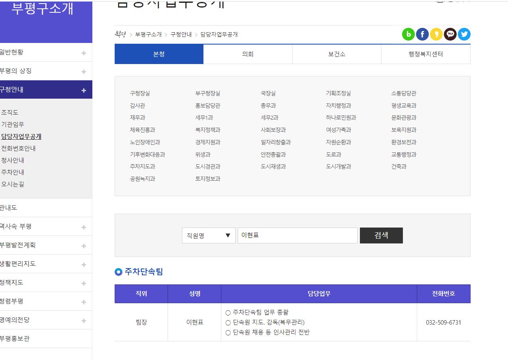
Task: Share page via Naver Band icon
Action: click(408, 35)
